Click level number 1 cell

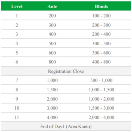pos(17,16)
